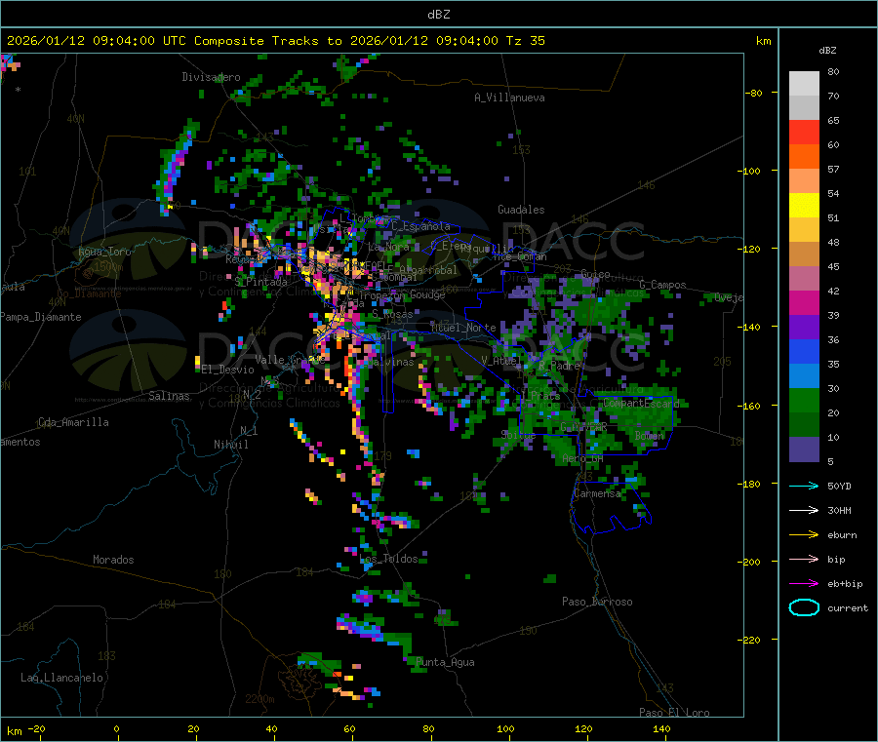The image size is (878, 742).
Task: Click the 'Carmensa' map label
Action: [597, 493]
